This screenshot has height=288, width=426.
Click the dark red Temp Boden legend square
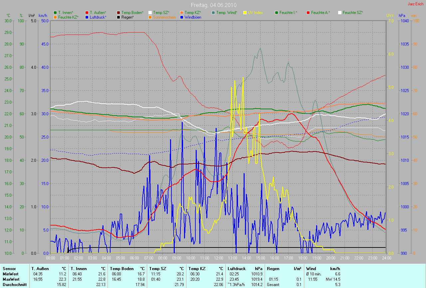(118, 13)
